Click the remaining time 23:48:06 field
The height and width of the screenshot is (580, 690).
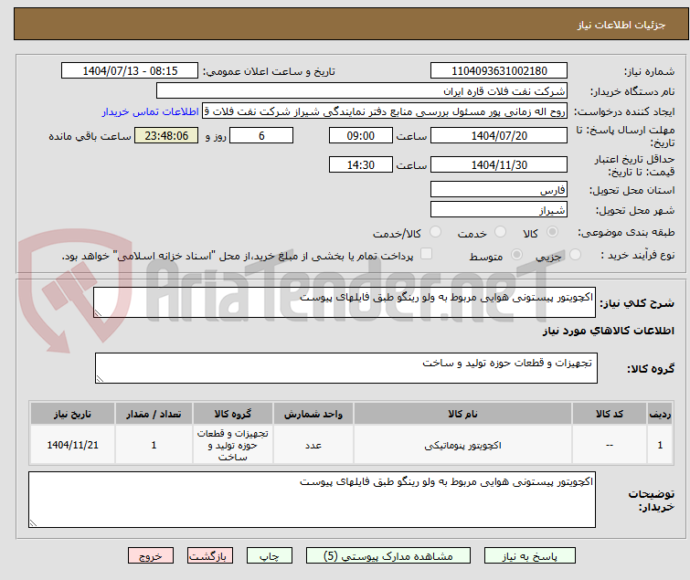click(x=166, y=135)
